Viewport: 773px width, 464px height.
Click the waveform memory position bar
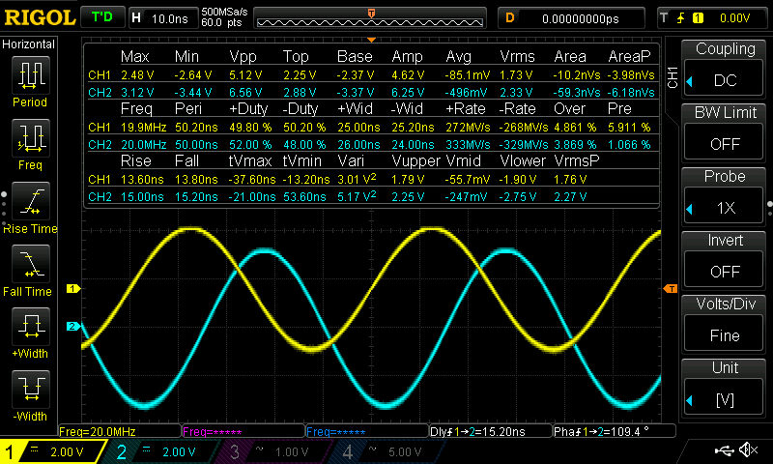pyautogui.click(x=372, y=18)
